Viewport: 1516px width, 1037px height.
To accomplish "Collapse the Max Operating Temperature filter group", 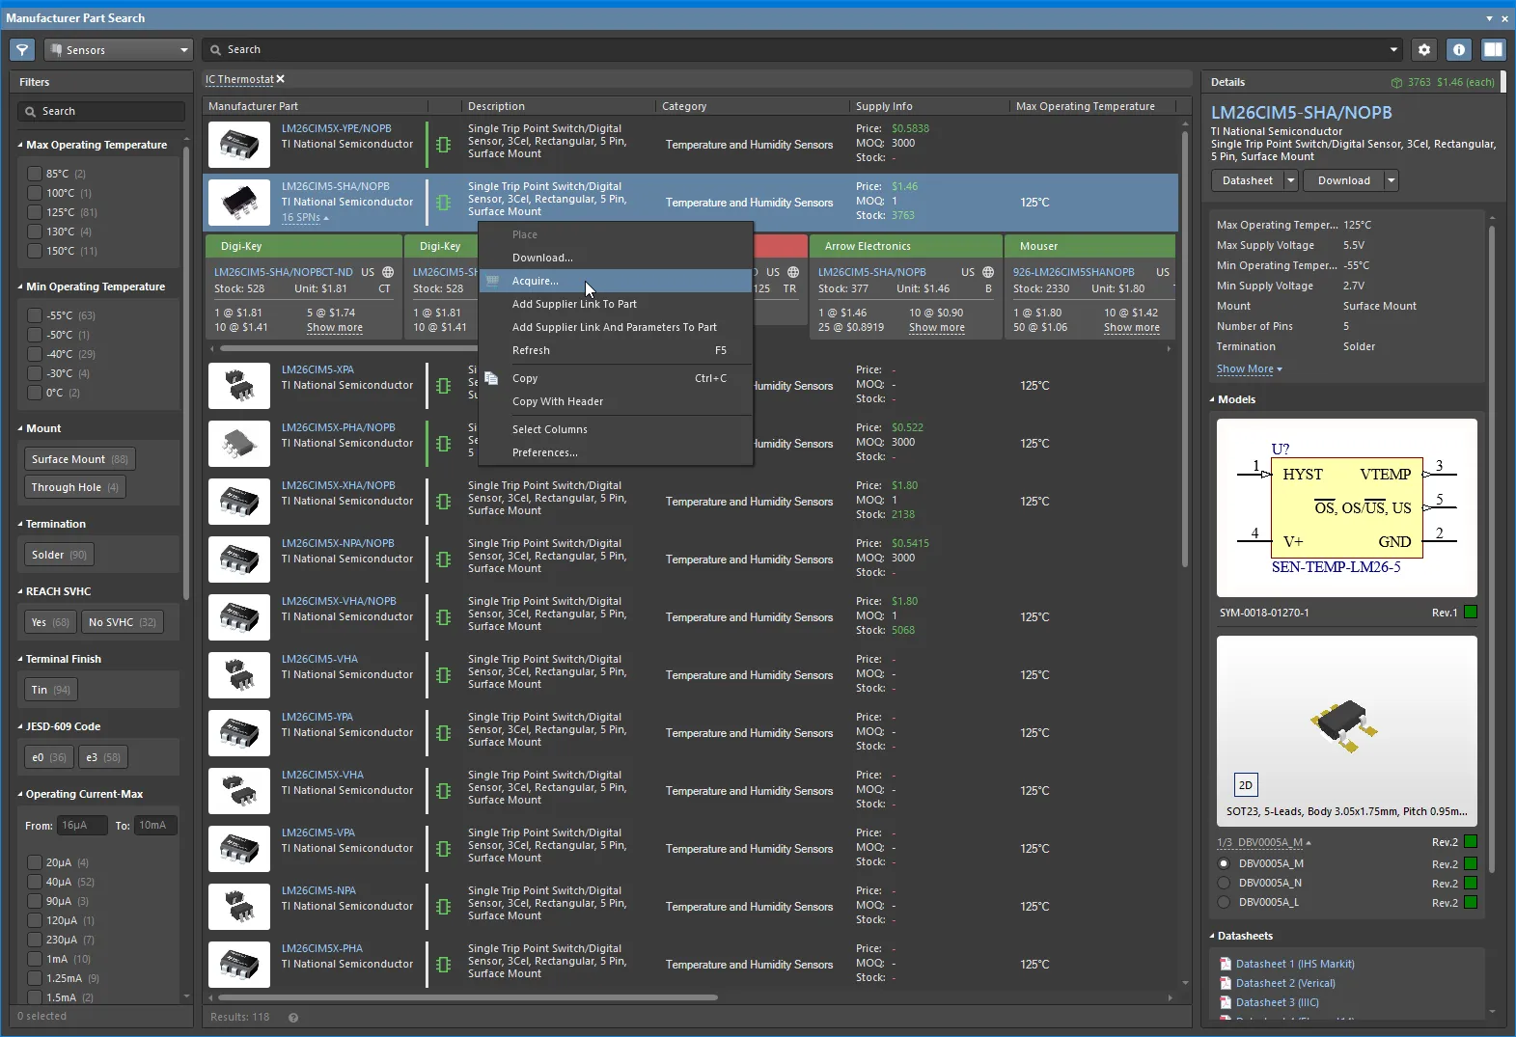I will pyautogui.click(x=20, y=145).
